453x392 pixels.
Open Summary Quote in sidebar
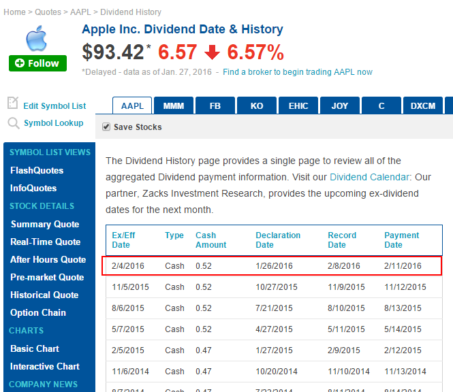[45, 225]
